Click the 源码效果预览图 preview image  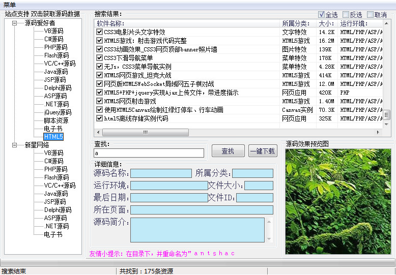tap(338, 201)
